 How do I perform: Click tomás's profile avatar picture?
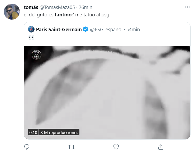coord(12,12)
